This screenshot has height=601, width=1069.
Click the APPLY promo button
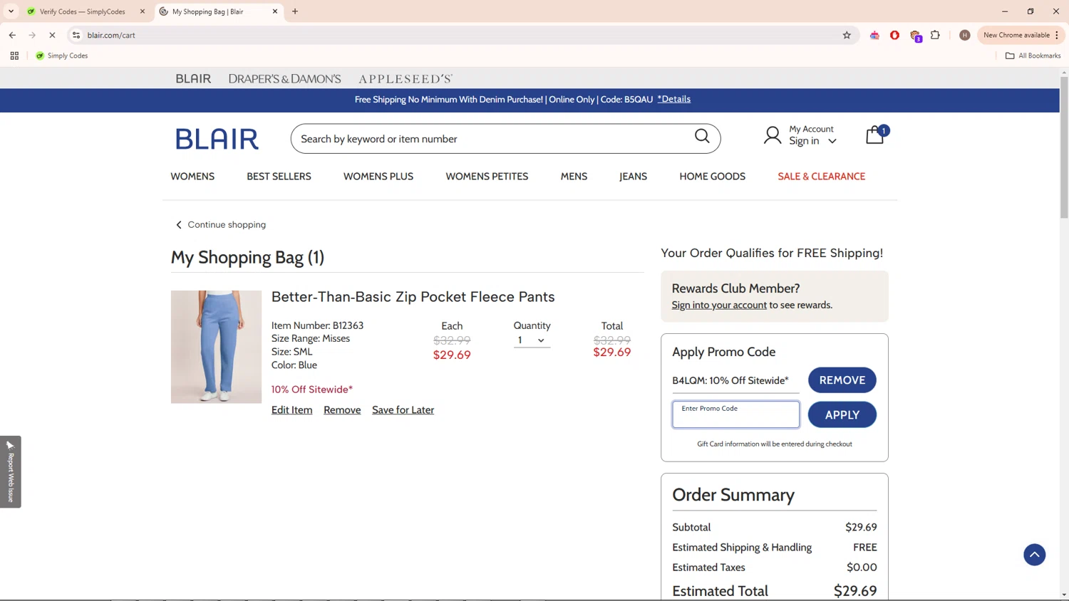(x=842, y=414)
